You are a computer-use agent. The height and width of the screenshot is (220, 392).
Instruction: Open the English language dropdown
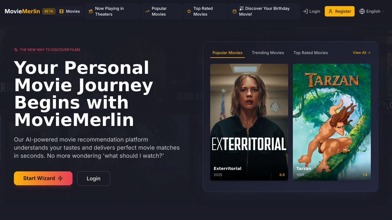[x=372, y=11]
